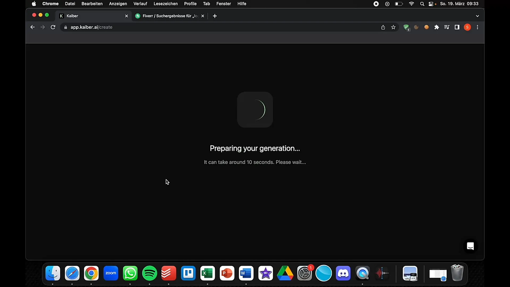This screenshot has height=287, width=510.
Task: Open the Anzeigen menu
Action: pyautogui.click(x=118, y=4)
